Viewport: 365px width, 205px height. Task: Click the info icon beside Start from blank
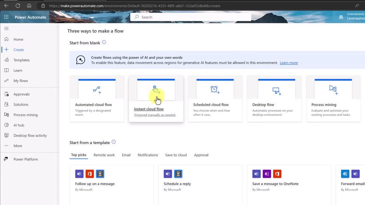(104, 42)
